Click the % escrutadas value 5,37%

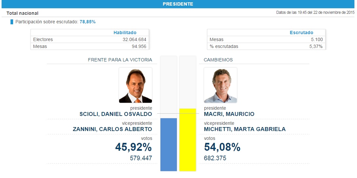pos(315,46)
